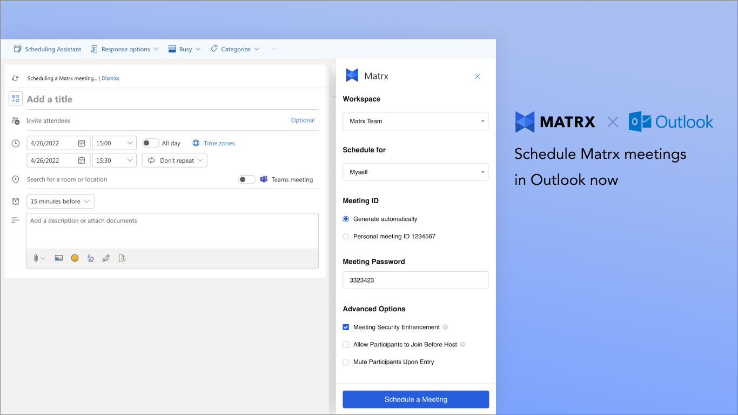Open the start date calendar picker
Image resolution: width=738 pixels, height=415 pixels.
[82, 143]
